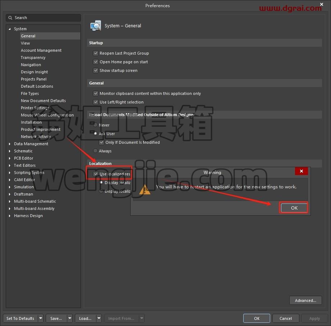Click the warning triangle icon

[x=145, y=189]
